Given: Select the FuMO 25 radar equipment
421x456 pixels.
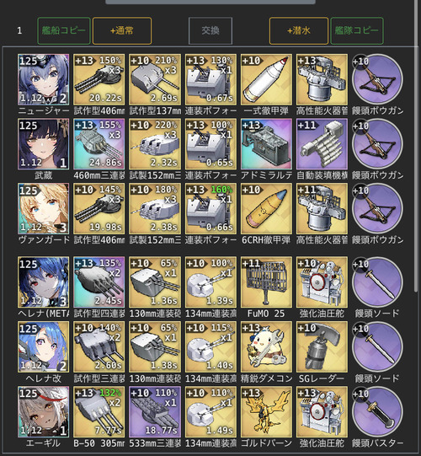Looking at the screenshot, I should [x=266, y=282].
